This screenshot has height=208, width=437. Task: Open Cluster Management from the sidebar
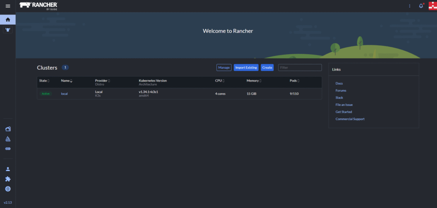(8, 129)
